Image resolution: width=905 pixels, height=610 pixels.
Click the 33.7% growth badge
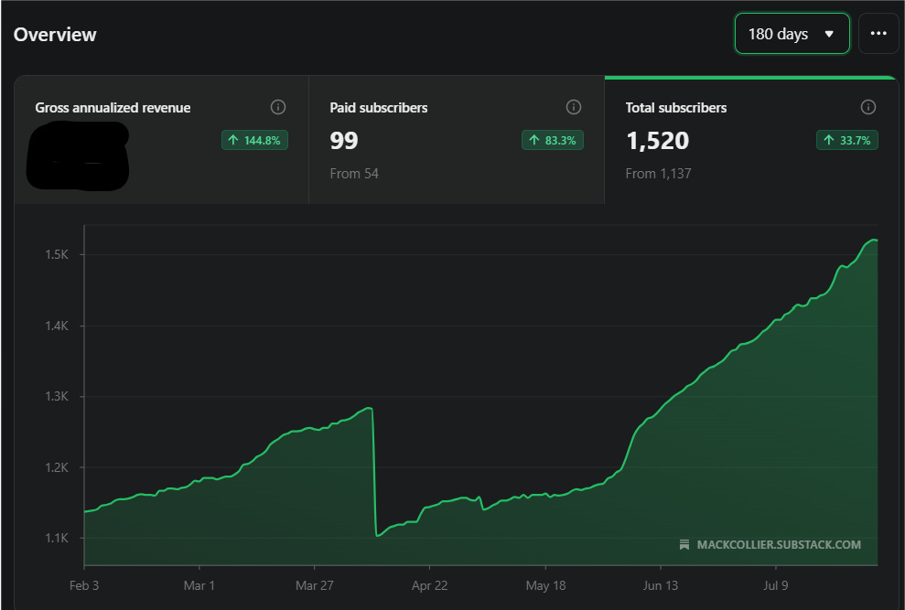(847, 140)
